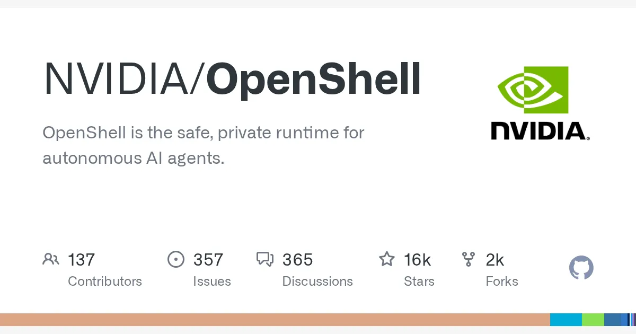Click the 137 contributors count

tap(82, 260)
